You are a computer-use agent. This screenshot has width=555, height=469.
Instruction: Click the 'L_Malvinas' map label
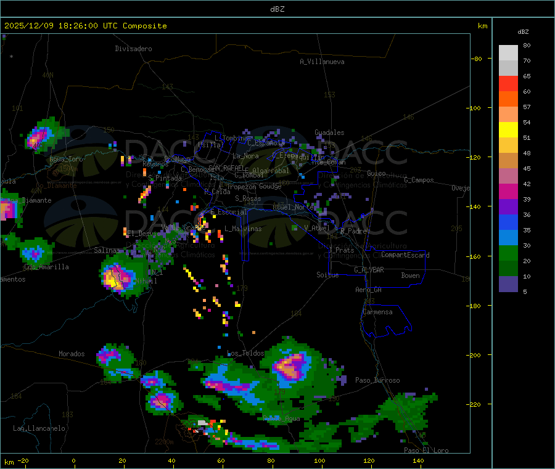(x=243, y=229)
